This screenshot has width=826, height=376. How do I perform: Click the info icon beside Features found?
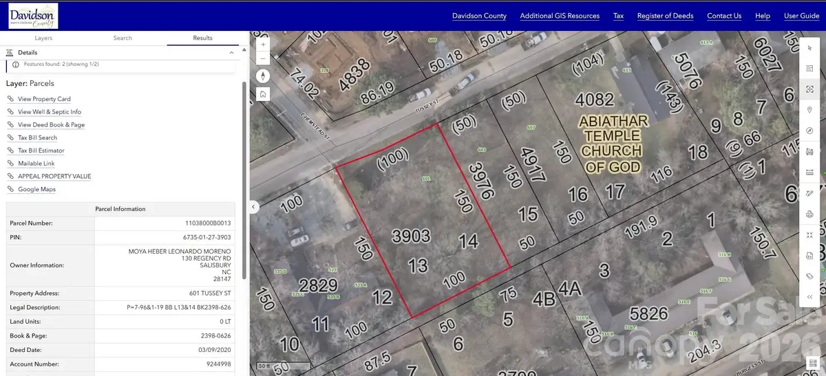point(16,64)
